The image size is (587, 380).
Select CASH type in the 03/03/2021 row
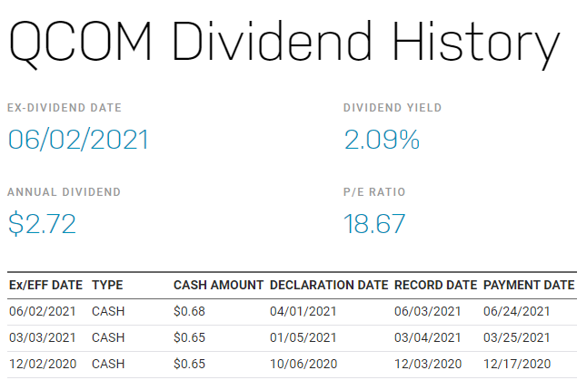108,337
